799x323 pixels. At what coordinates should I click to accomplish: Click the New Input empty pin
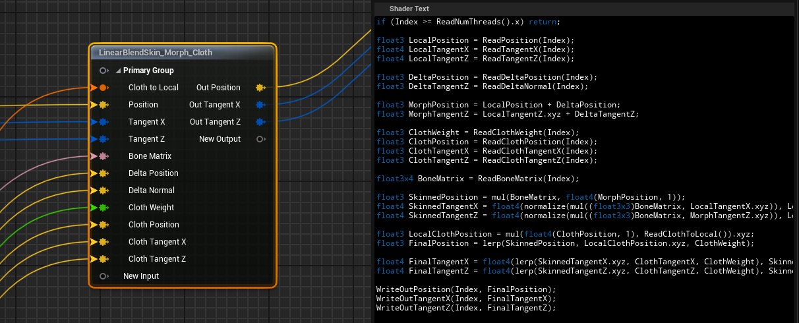click(x=103, y=276)
